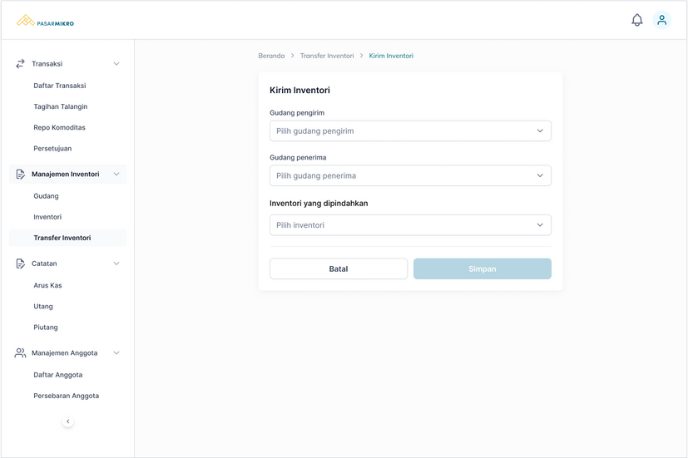The height and width of the screenshot is (458, 688).
Task: Click the Catatan notes icon
Action: 21,263
